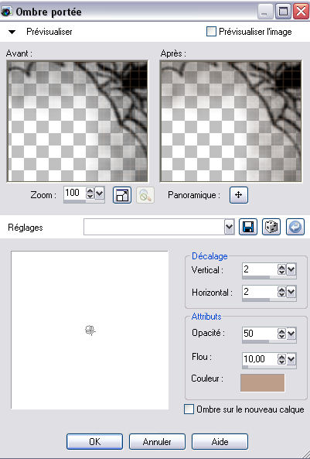Click the fit zoom to window icon
310x459 pixels.
(x=122, y=195)
